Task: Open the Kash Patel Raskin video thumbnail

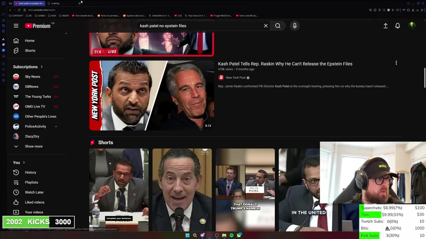Action: pyautogui.click(x=151, y=95)
